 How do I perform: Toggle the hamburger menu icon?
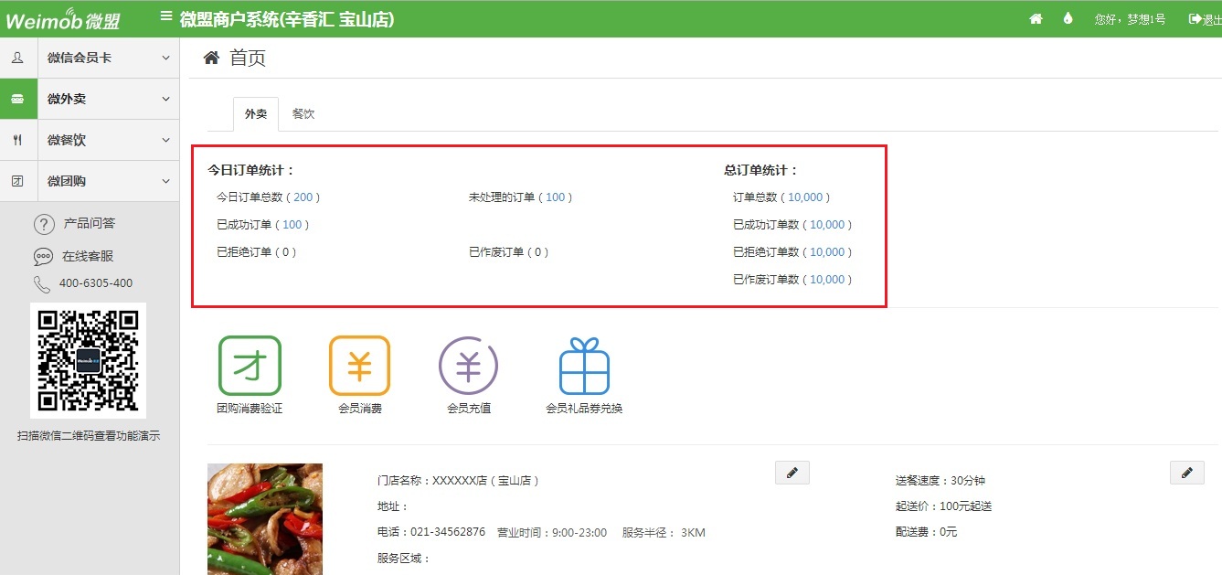165,16
